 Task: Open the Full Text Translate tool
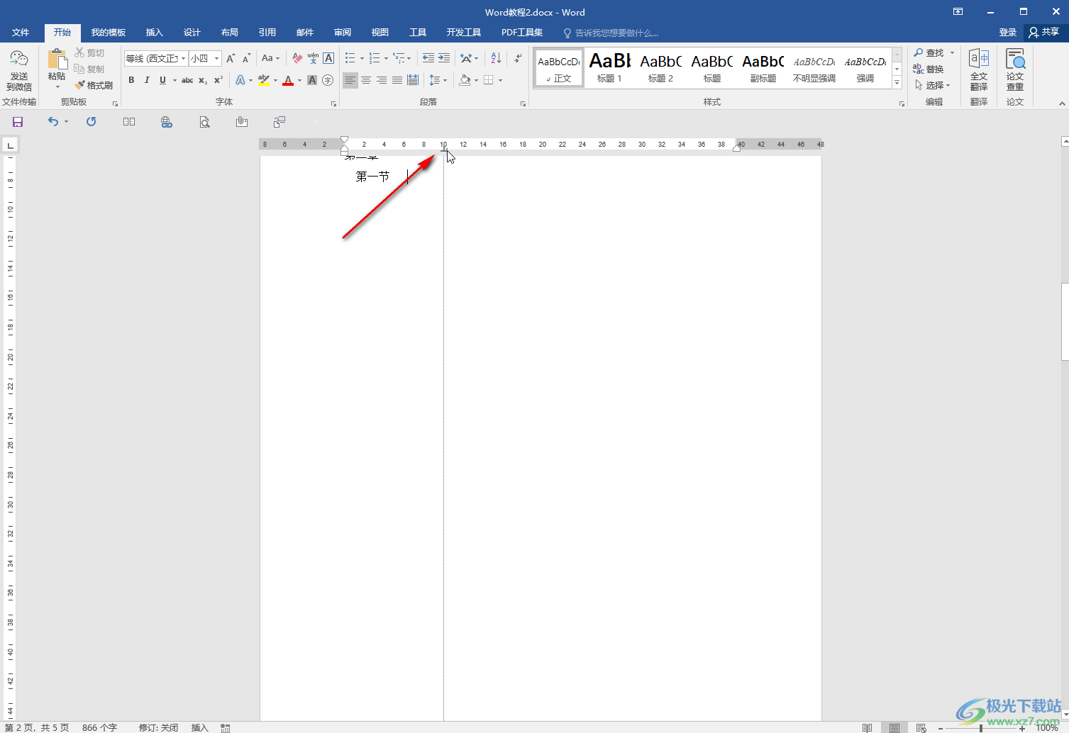[x=979, y=69]
